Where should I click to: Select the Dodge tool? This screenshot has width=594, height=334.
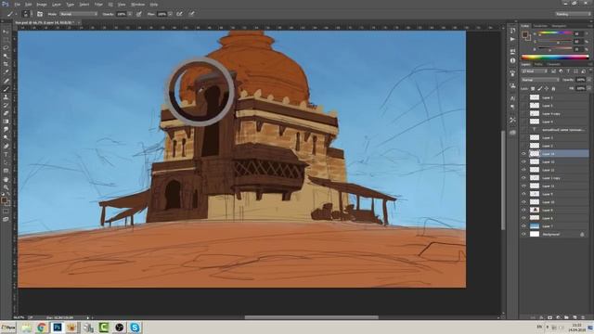pos(6,138)
